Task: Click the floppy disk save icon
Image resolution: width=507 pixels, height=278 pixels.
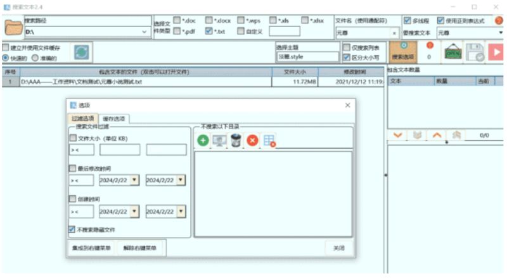Action: pyautogui.click(x=475, y=52)
